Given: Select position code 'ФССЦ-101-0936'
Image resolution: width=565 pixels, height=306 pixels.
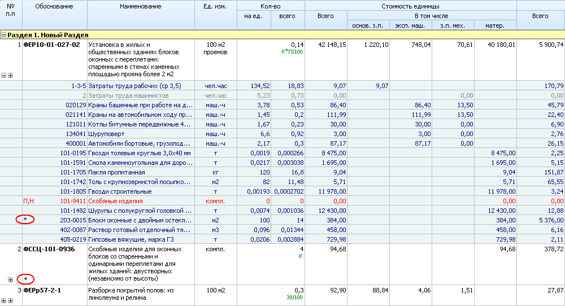Looking at the screenshot, I should 49,249.
